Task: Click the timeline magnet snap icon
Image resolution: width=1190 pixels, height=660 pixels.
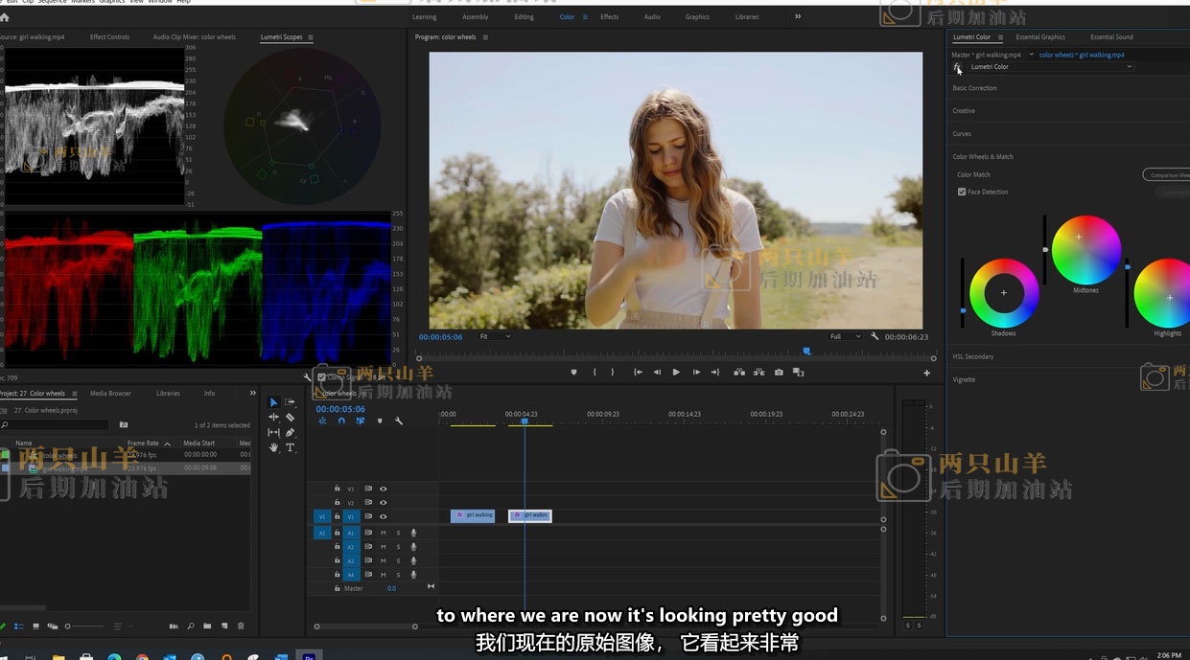Action: click(341, 421)
